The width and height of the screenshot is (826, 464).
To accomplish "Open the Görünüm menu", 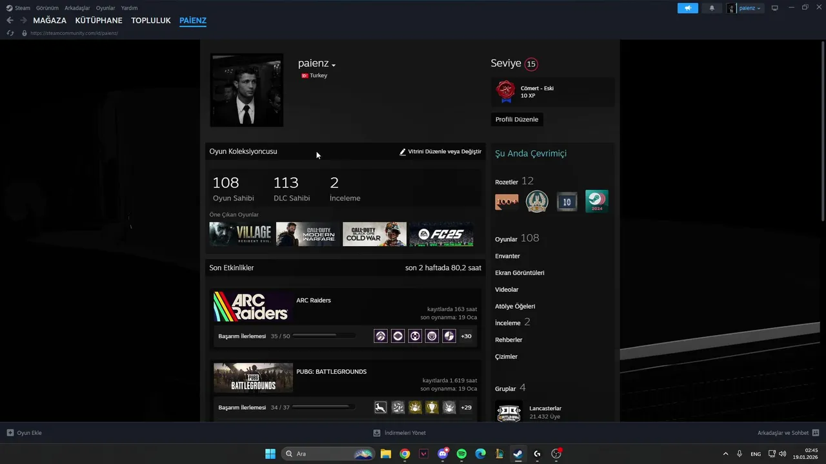I will (x=47, y=8).
